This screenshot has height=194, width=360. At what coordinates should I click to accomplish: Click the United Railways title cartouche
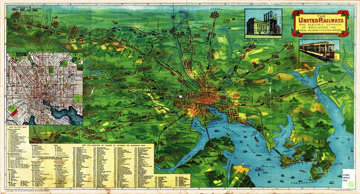(320, 23)
